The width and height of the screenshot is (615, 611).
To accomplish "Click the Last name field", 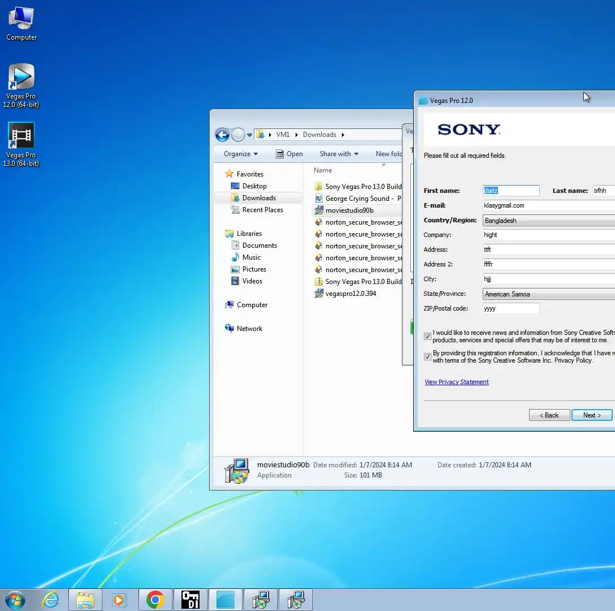I will point(603,191).
